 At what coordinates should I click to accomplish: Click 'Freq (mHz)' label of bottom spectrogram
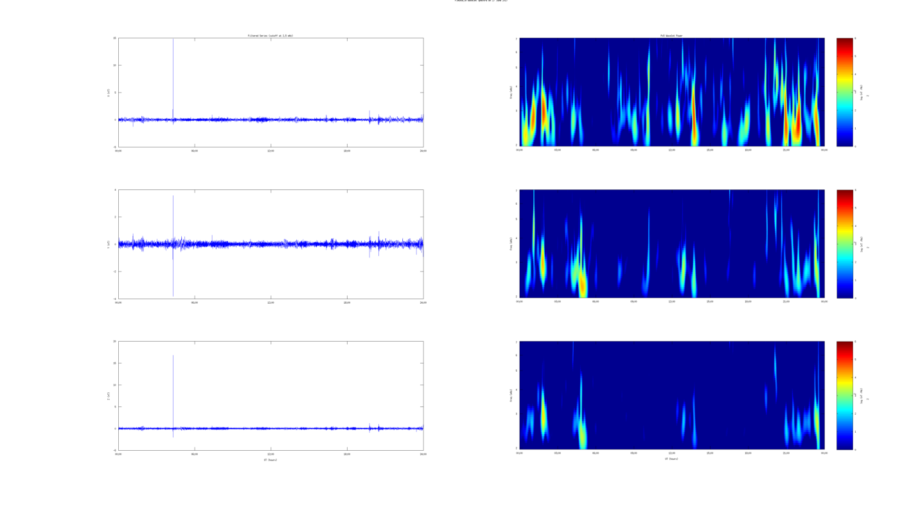tap(511, 396)
